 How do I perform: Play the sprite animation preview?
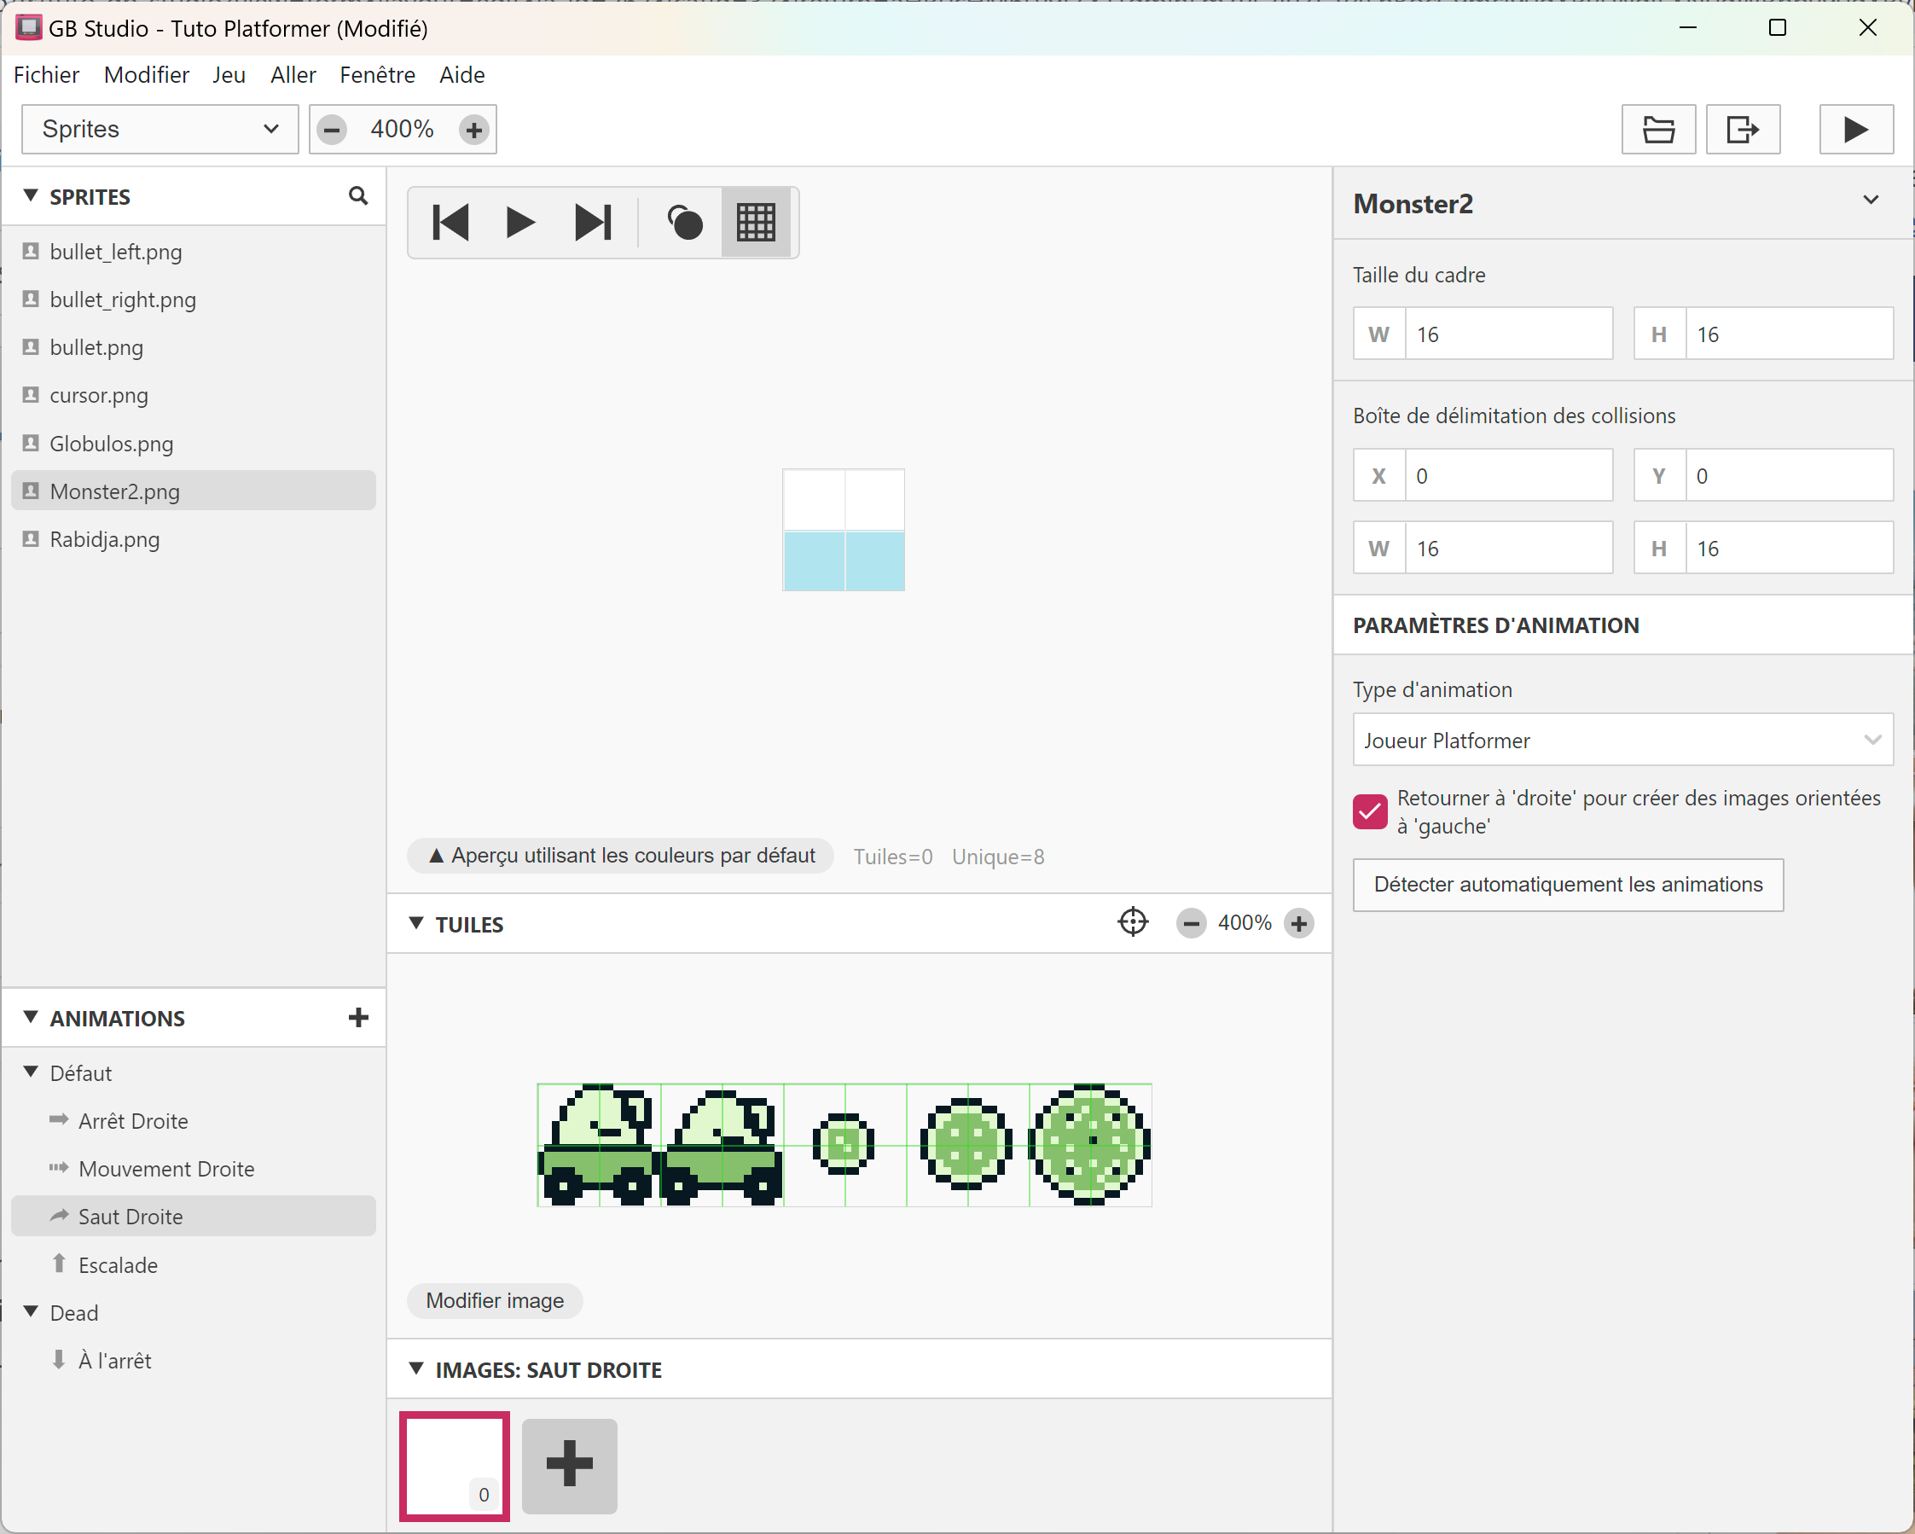(x=519, y=222)
